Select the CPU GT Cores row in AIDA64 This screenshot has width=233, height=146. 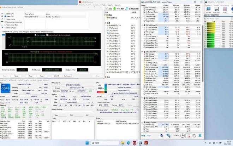pos(122,33)
